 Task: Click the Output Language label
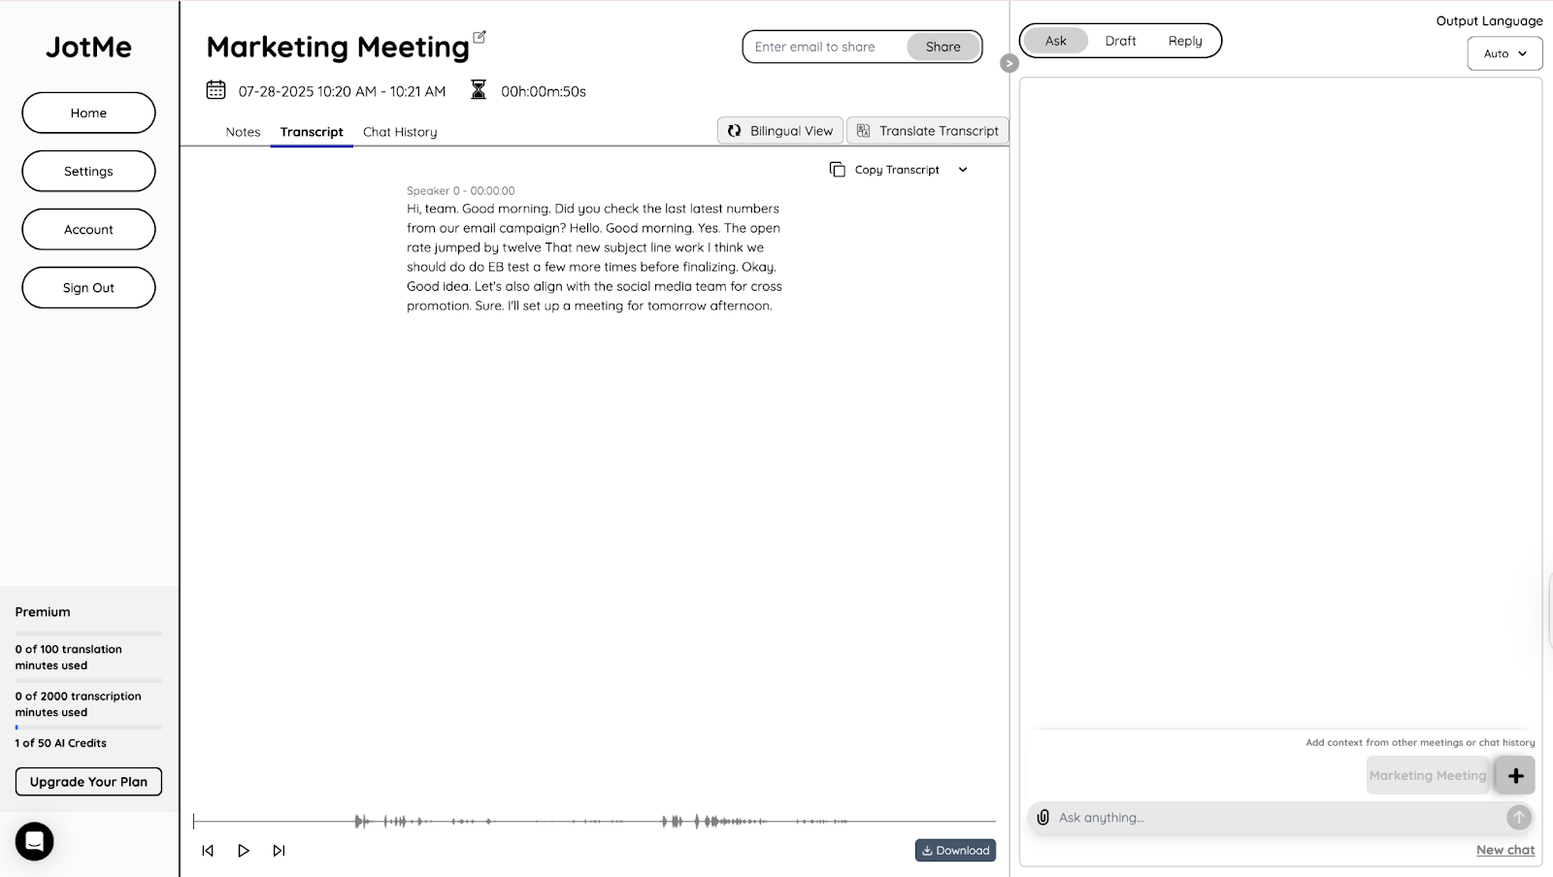click(x=1489, y=20)
